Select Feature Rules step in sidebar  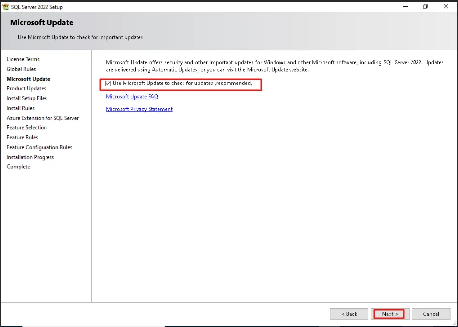coord(22,137)
